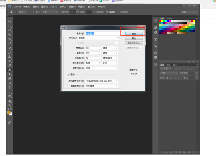The height and width of the screenshot is (156, 216).
Task: Select the Healing Brush tool
Action: (x=10, y=48)
